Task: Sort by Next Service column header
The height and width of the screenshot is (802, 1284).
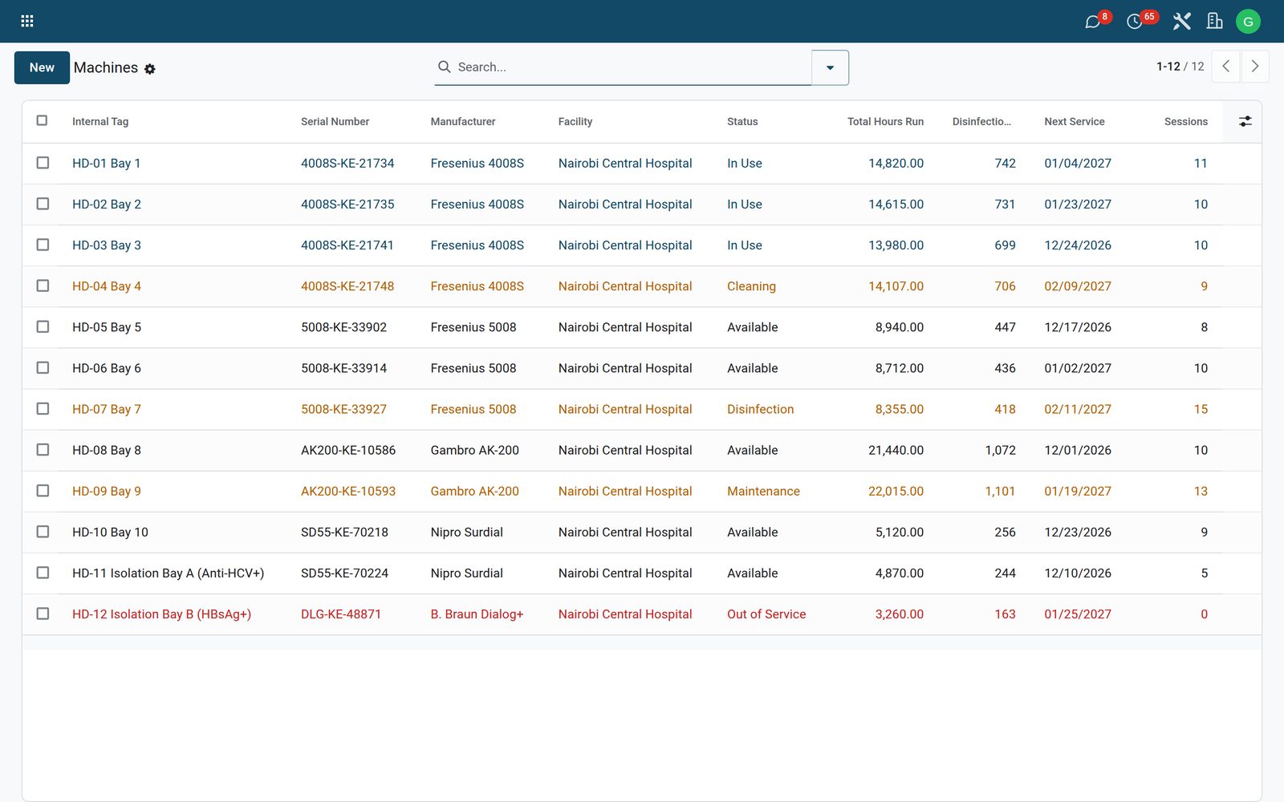Action: tap(1074, 122)
